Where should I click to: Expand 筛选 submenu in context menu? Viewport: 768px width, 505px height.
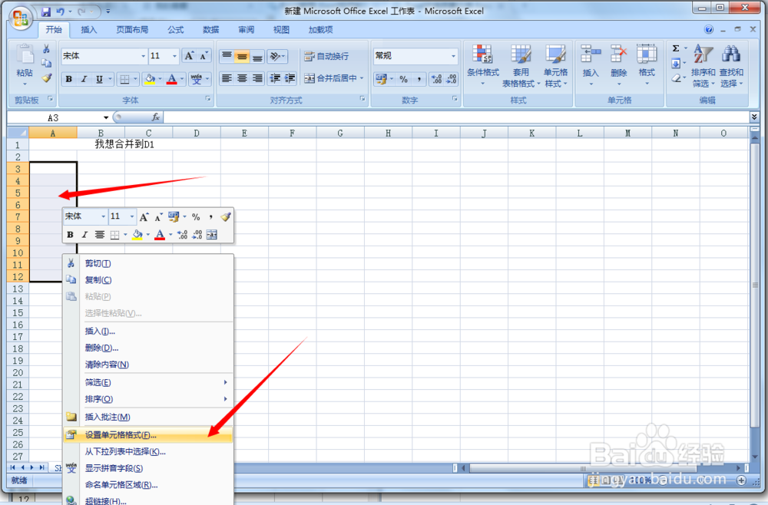pos(148,382)
